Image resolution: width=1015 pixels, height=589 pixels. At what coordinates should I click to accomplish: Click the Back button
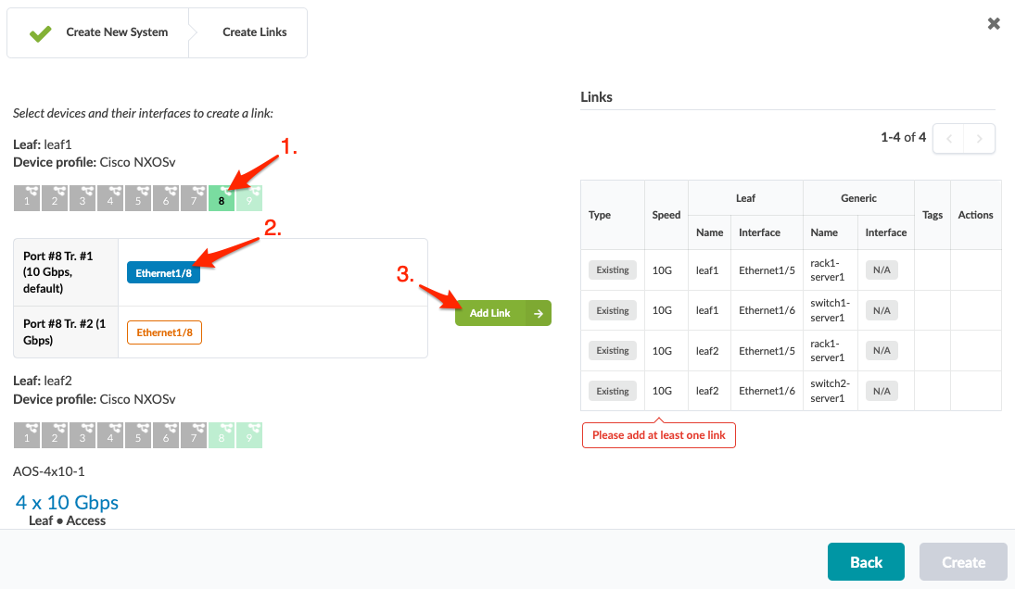(x=866, y=562)
